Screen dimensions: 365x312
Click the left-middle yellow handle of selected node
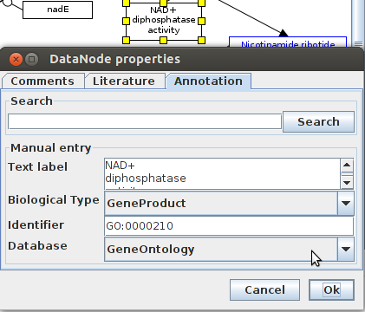pos(127,21)
